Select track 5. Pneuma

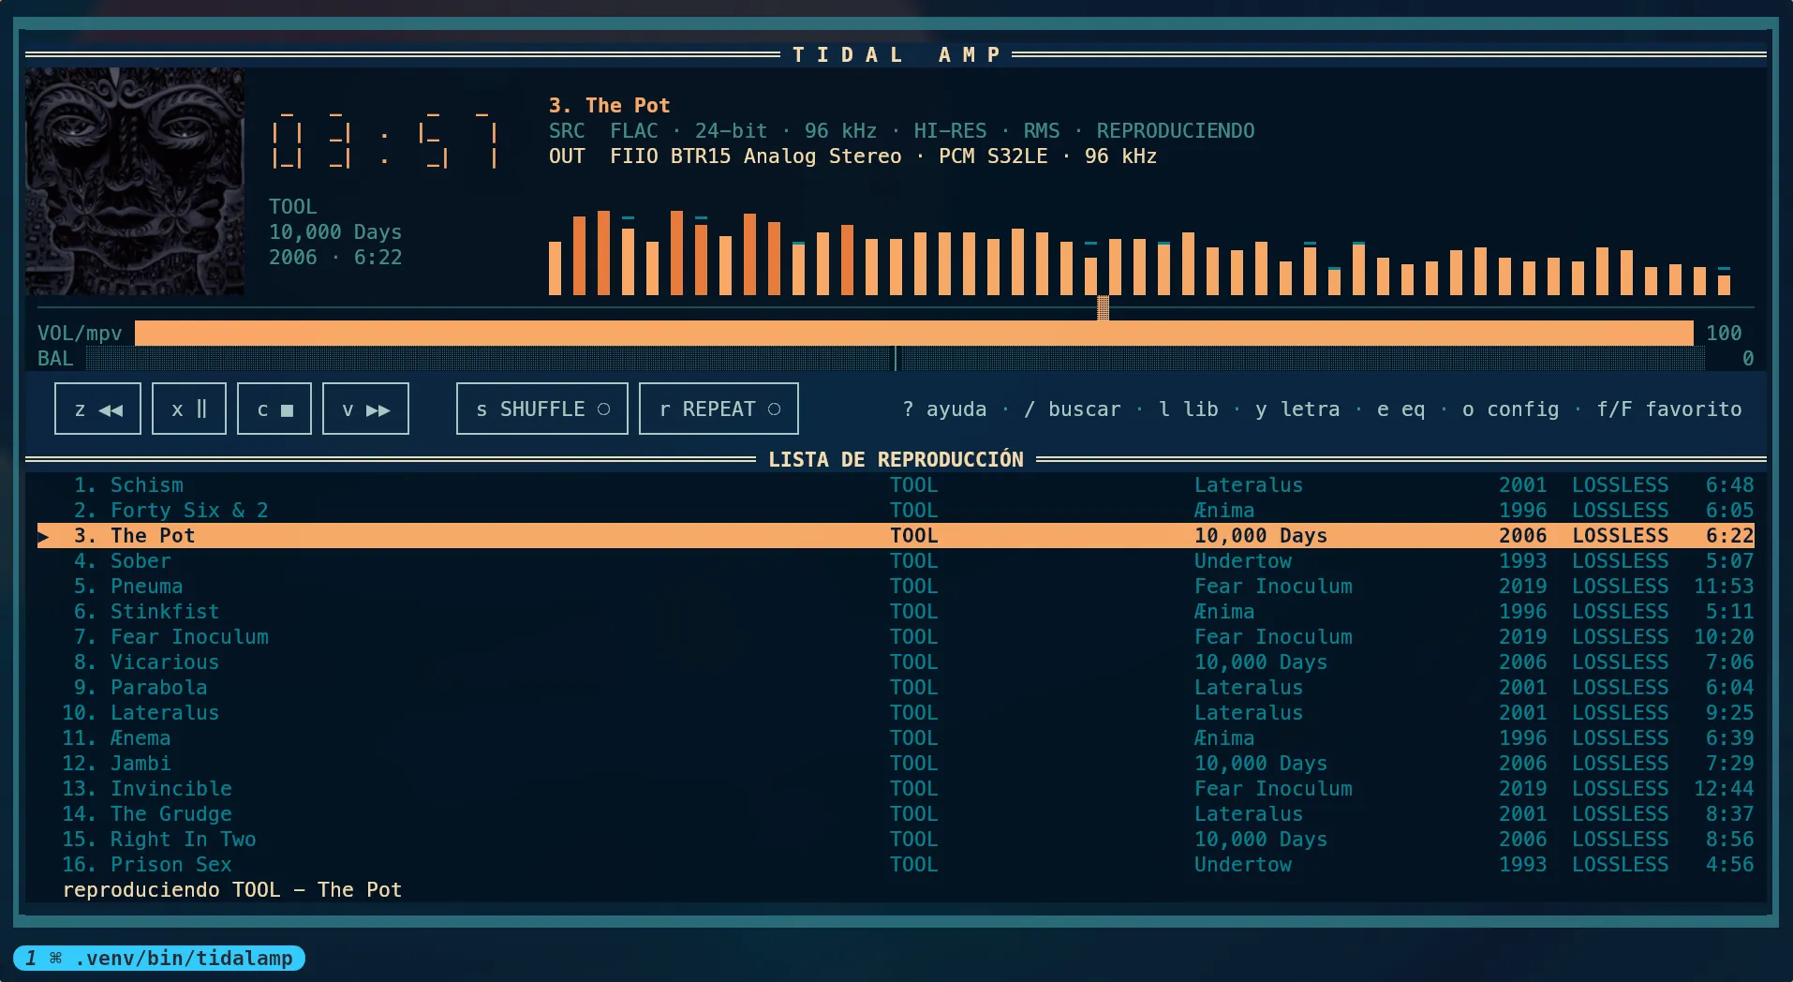pos(896,587)
